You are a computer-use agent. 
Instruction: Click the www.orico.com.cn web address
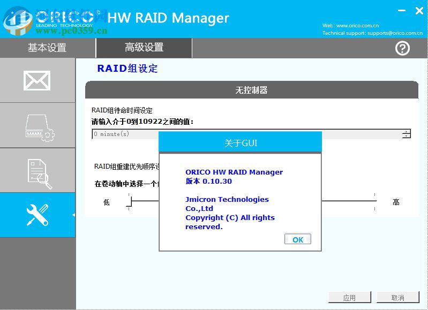[358, 26]
